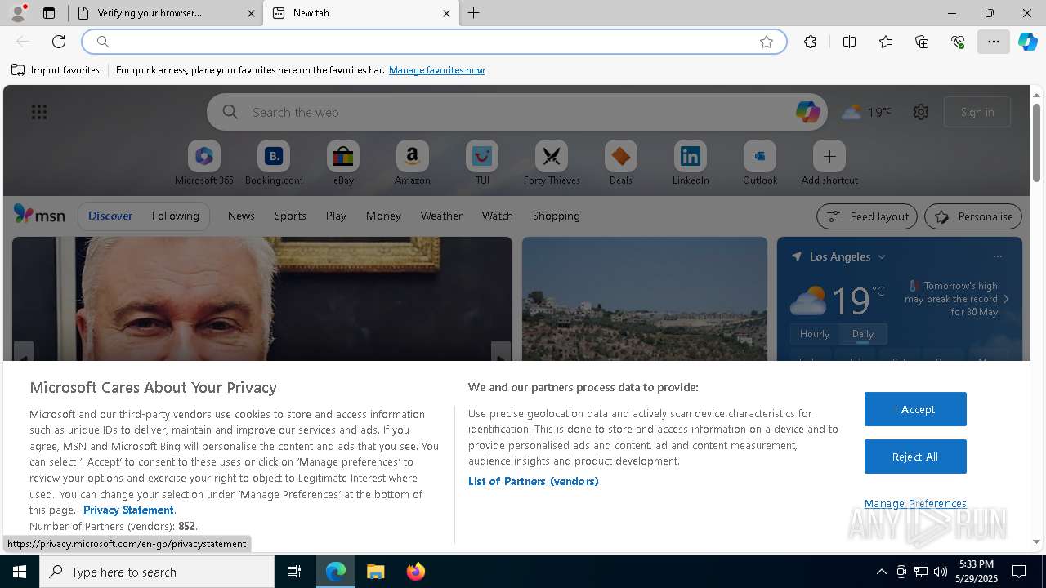Open Play in MSN menu
Screen dimensions: 1046x588
(x=336, y=216)
